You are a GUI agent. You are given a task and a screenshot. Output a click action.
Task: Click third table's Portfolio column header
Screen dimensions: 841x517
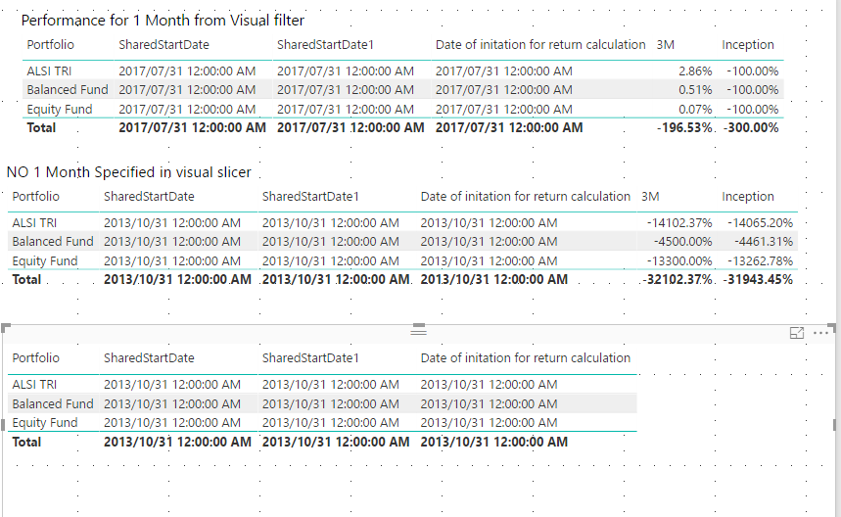tap(35, 357)
